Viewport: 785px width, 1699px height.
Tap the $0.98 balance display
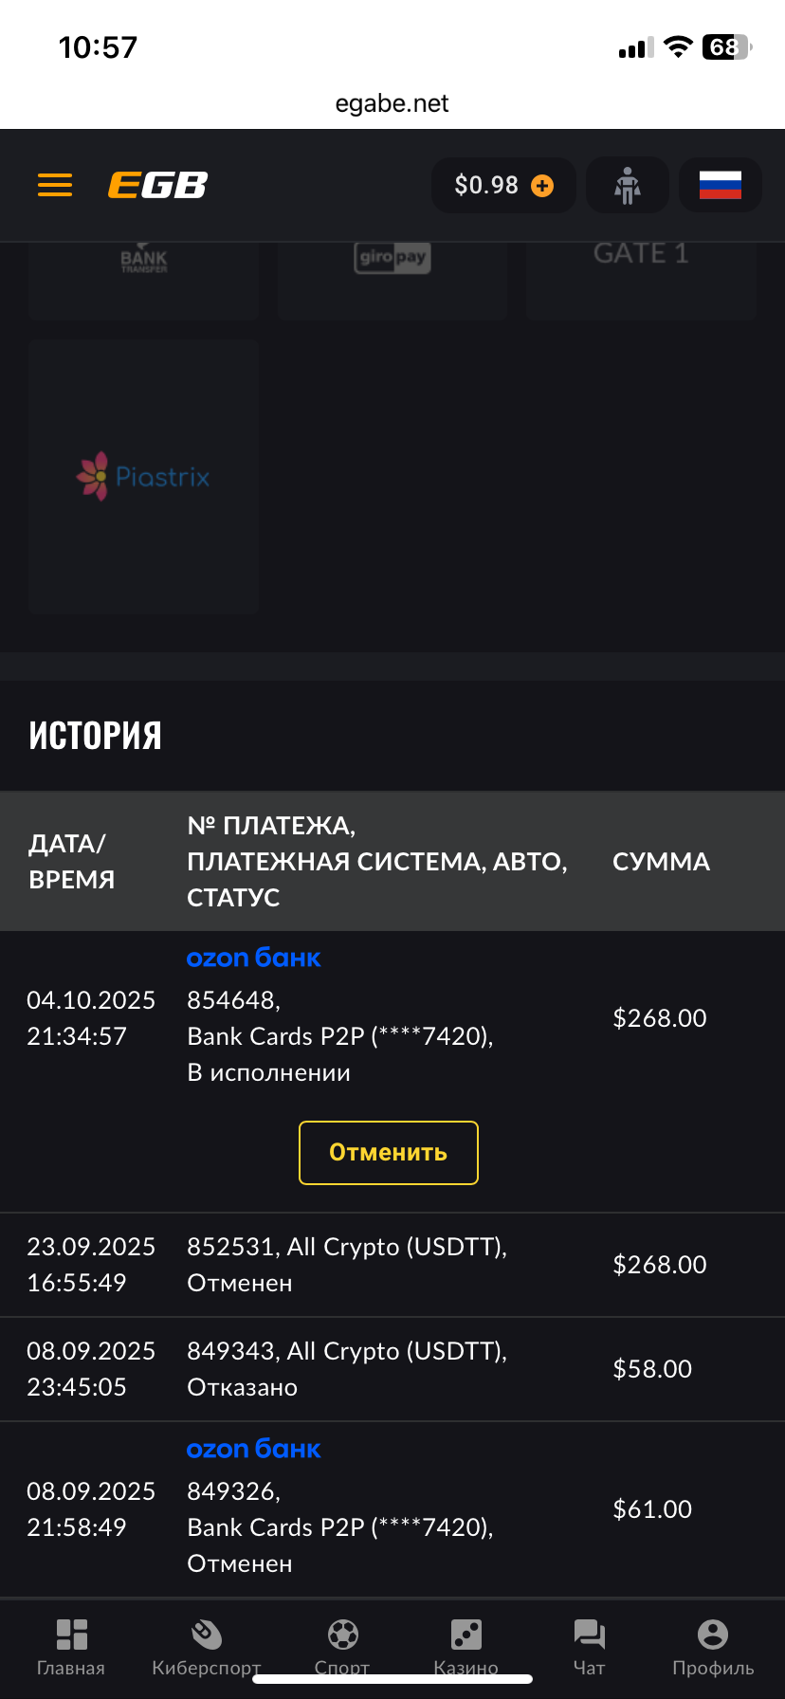click(486, 185)
